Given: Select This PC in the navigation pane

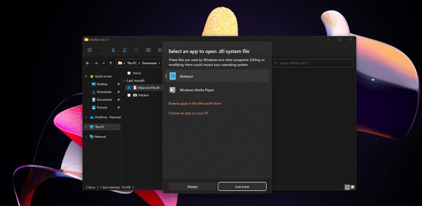Looking at the screenshot, I should pyautogui.click(x=100, y=127).
